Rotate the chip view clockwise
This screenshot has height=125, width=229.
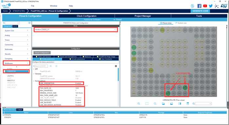[x=163, y=104]
